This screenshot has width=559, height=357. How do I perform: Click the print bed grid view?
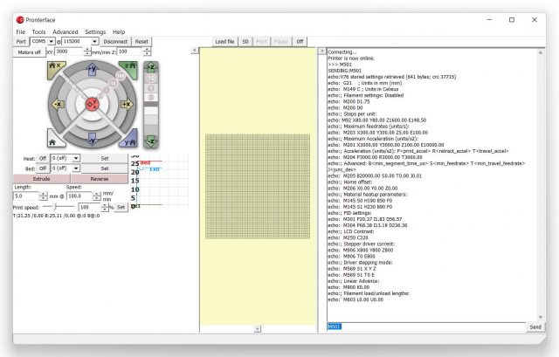(x=258, y=186)
